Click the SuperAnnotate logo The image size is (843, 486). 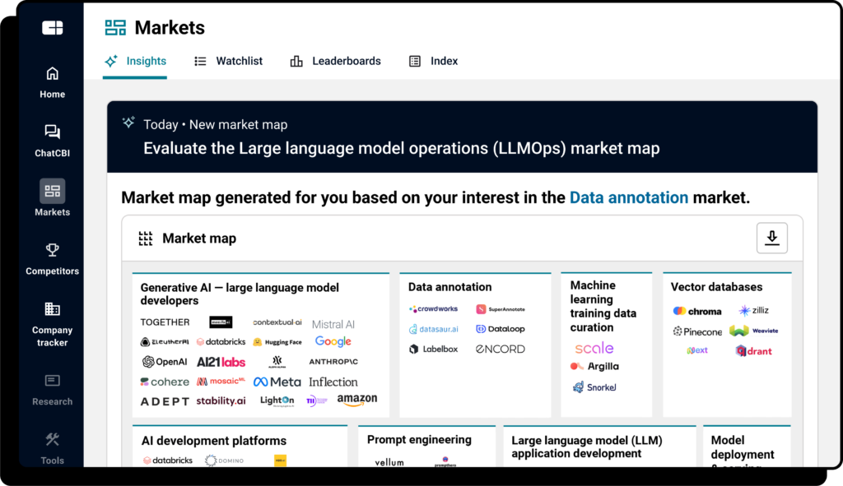(501, 309)
